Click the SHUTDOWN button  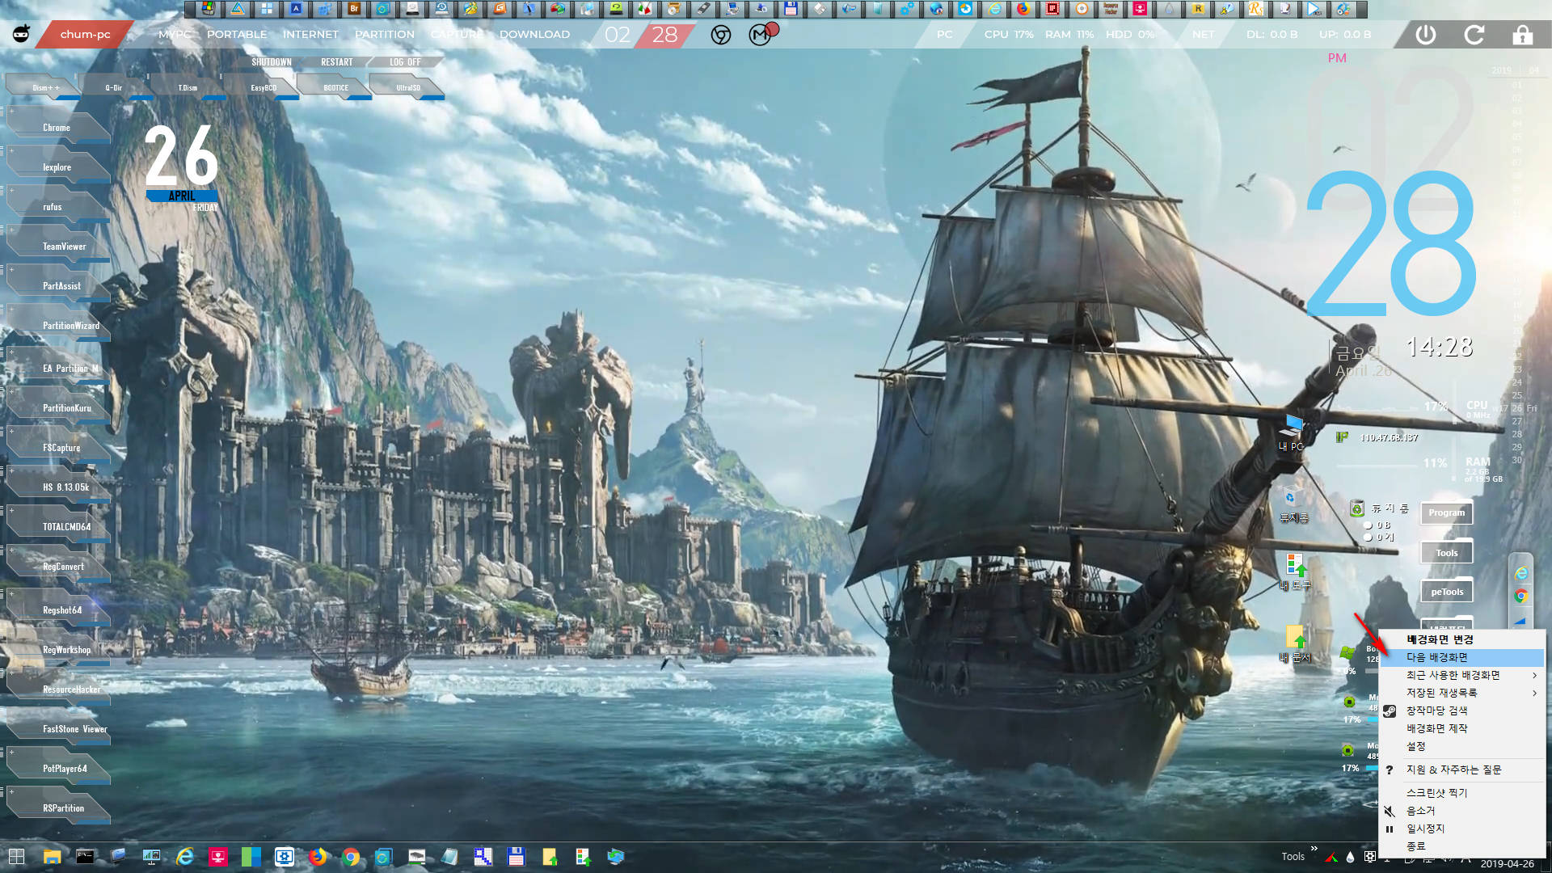[272, 62]
